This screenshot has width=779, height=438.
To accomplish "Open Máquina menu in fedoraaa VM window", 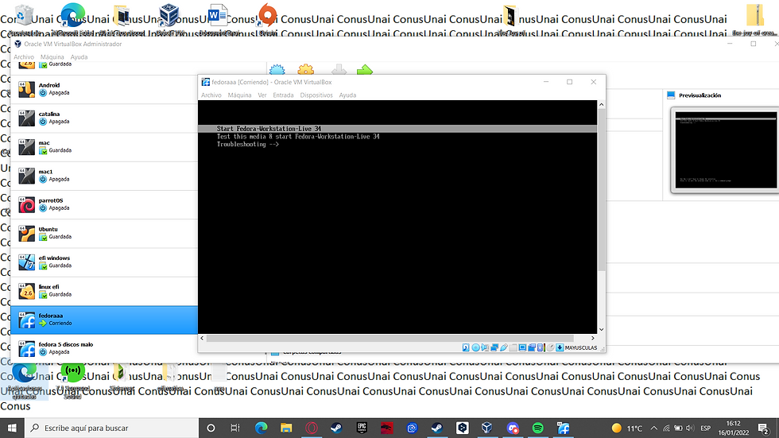I will [239, 95].
